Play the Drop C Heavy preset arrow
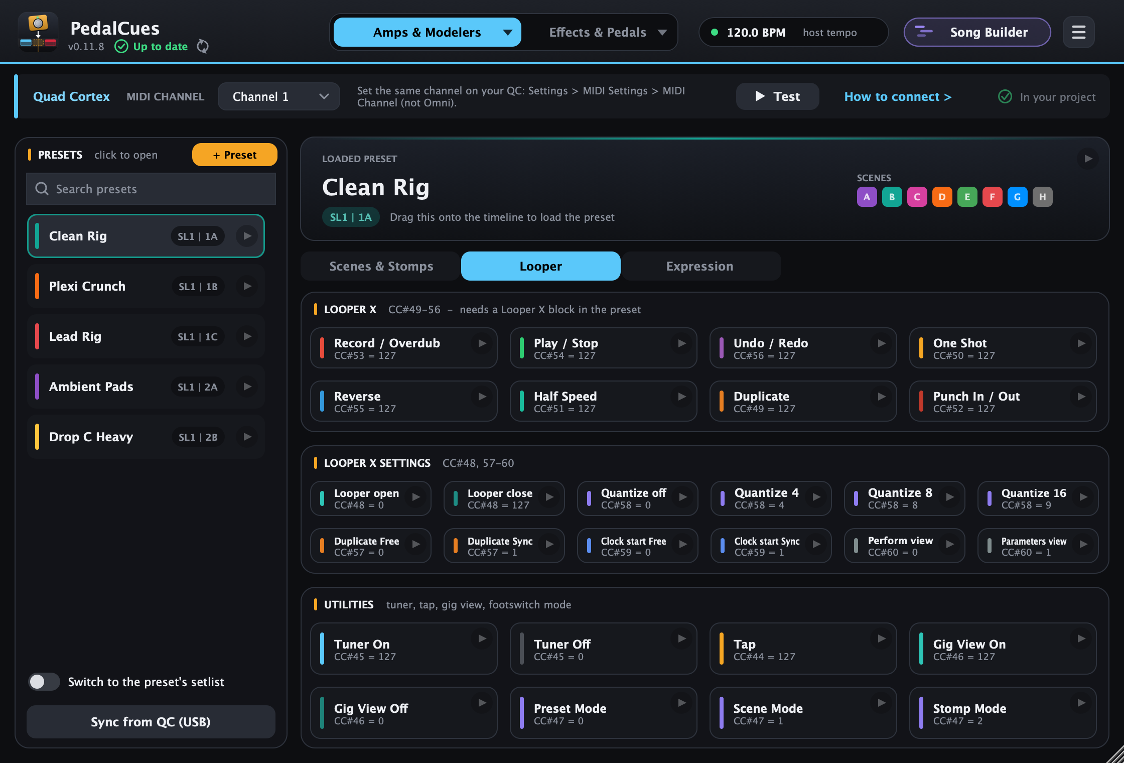The height and width of the screenshot is (763, 1124). (247, 437)
